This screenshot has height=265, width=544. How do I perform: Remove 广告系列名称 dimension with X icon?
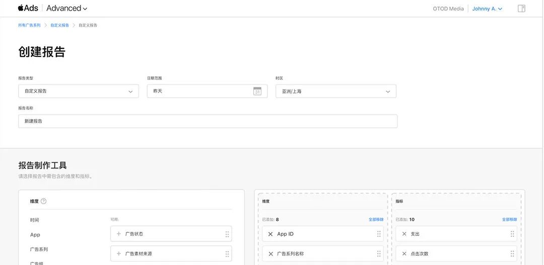270,254
